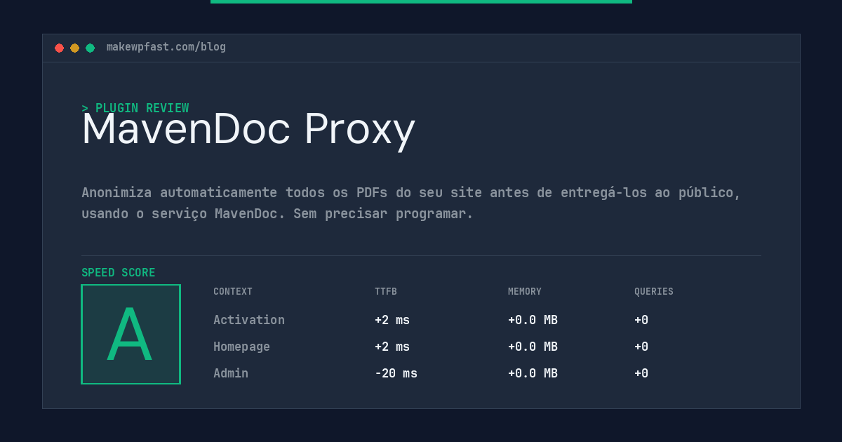Viewport: 842px width, 442px height.
Task: Click the yellow minimize dot
Action: pyautogui.click(x=74, y=48)
